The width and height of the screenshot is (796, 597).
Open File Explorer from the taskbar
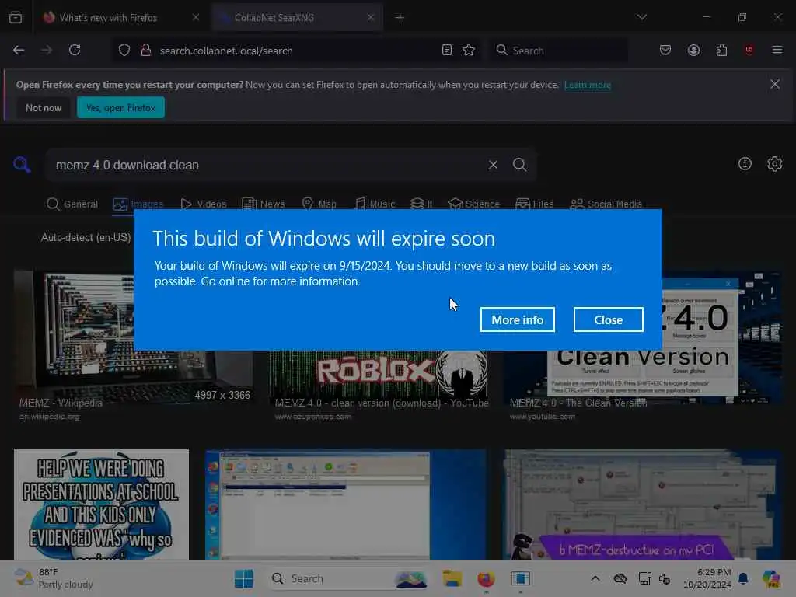click(452, 578)
